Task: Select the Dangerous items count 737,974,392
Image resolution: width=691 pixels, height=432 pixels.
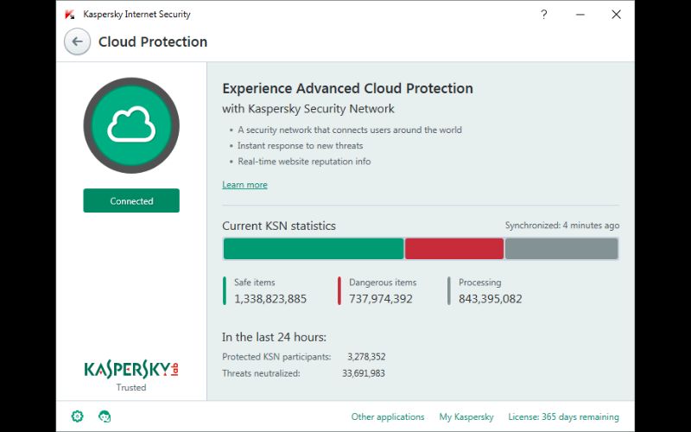Action: (381, 299)
